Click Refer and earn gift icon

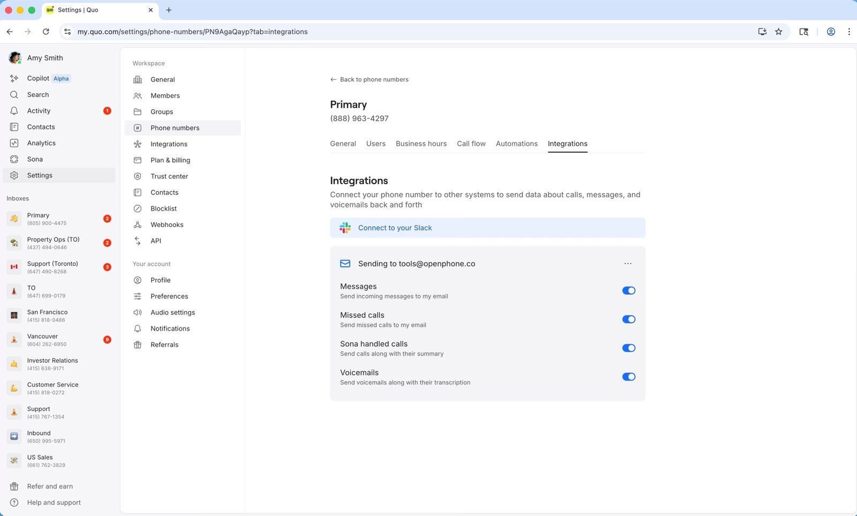tap(14, 487)
